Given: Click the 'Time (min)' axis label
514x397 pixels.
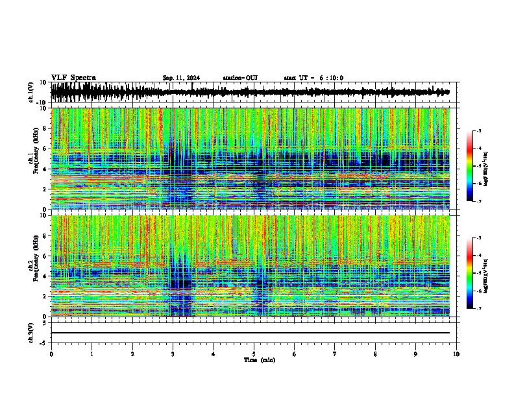Looking at the screenshot, I should pyautogui.click(x=260, y=360).
